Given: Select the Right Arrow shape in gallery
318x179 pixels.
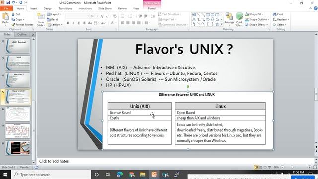Looking at the screenshot, I should tap(208, 19).
